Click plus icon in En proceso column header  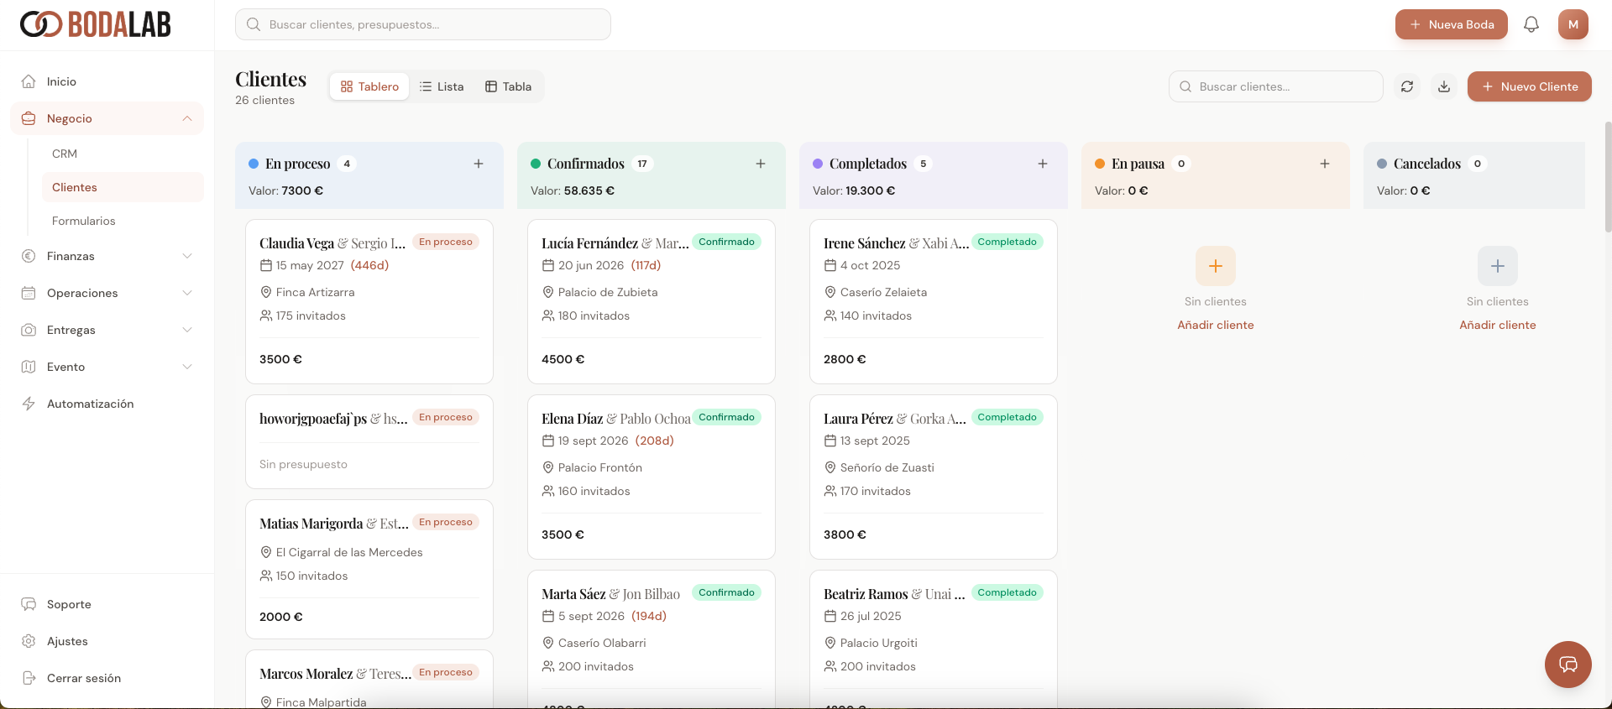point(479,164)
